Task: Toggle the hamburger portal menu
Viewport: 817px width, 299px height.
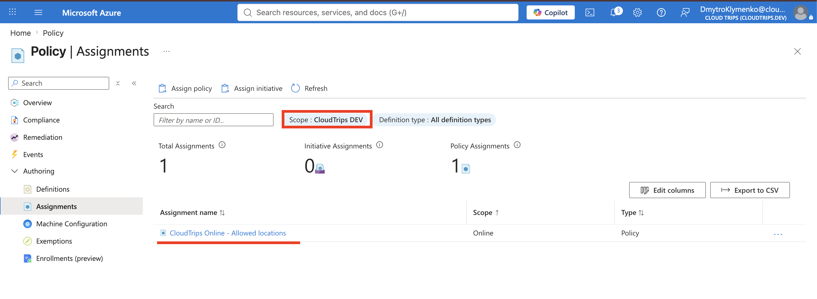Action: 38,12
